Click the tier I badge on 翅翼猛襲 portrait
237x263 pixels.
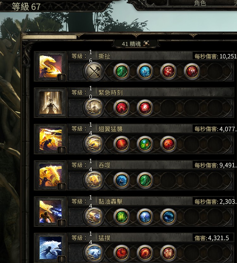(62, 150)
